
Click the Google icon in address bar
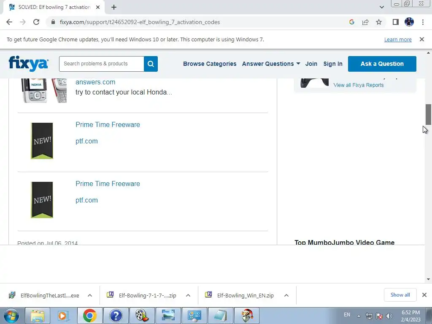pos(351,22)
